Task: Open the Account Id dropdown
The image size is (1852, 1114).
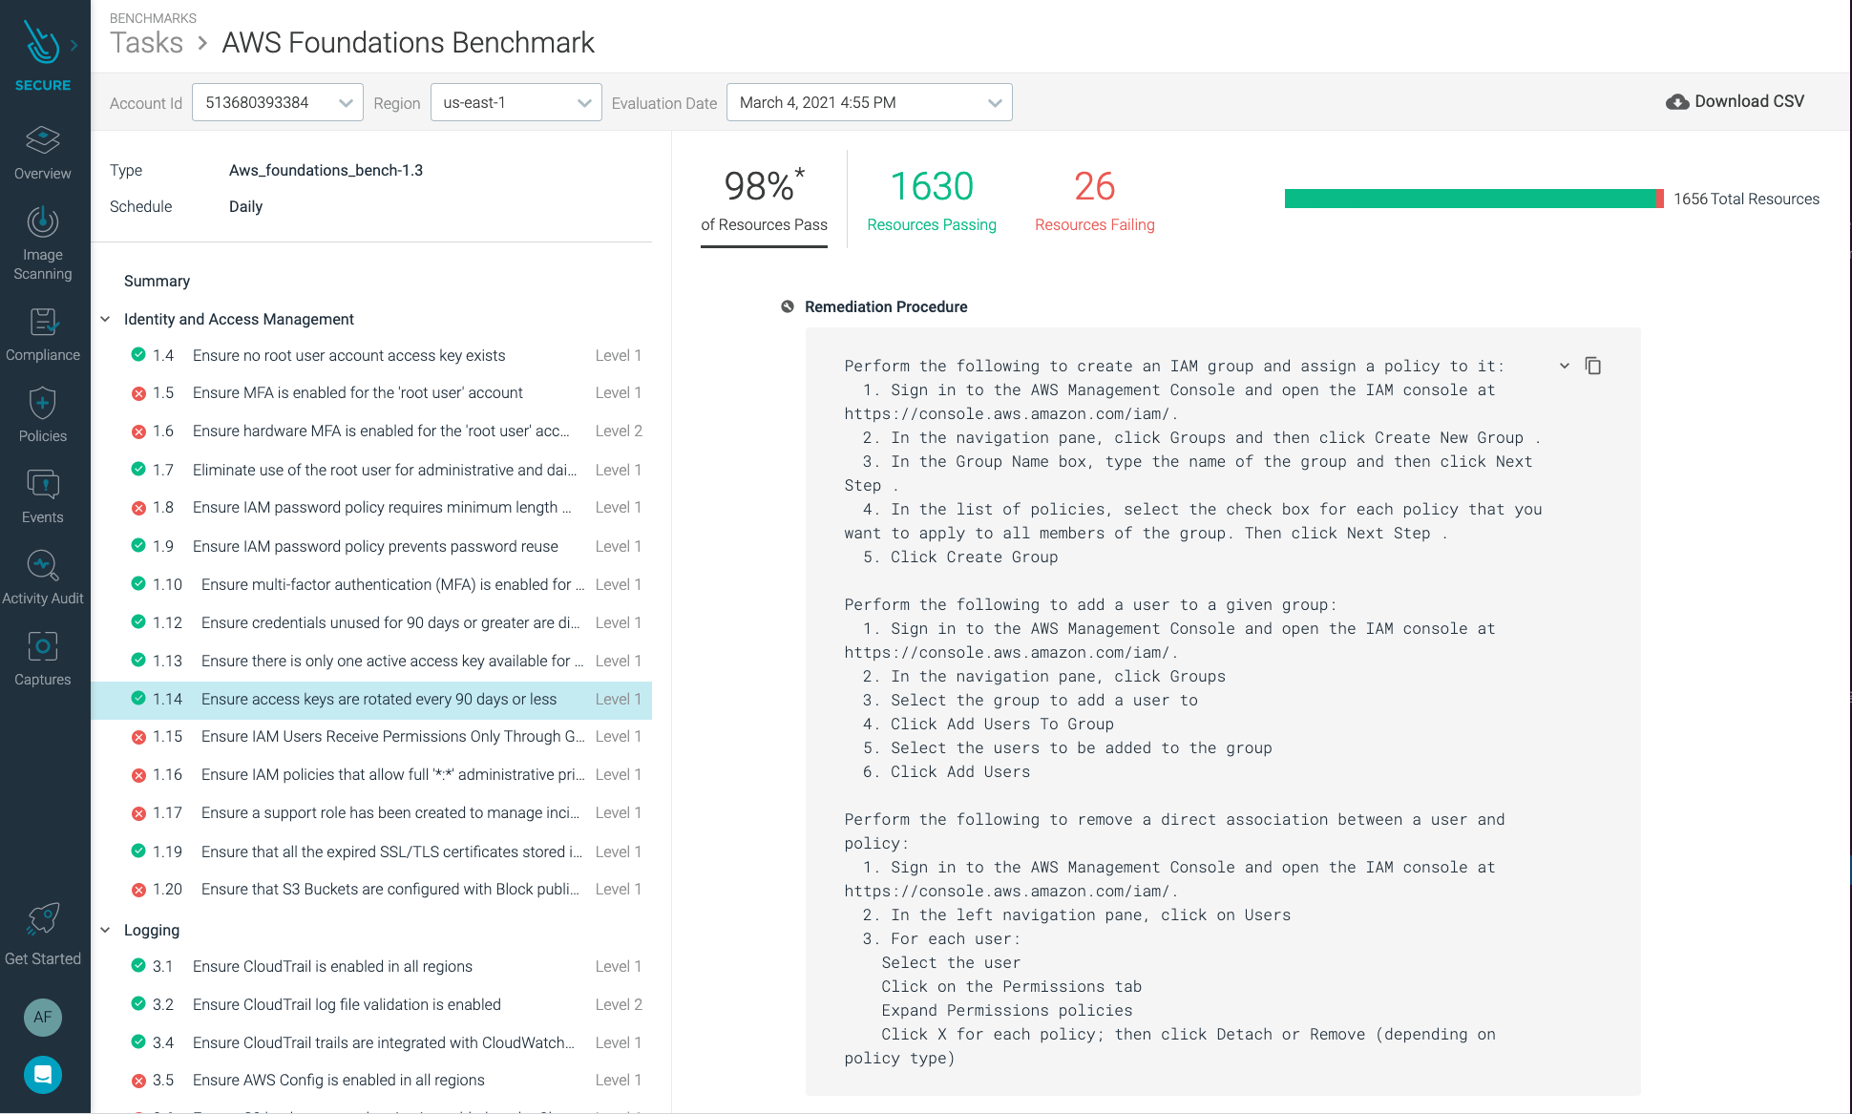Action: [277, 102]
